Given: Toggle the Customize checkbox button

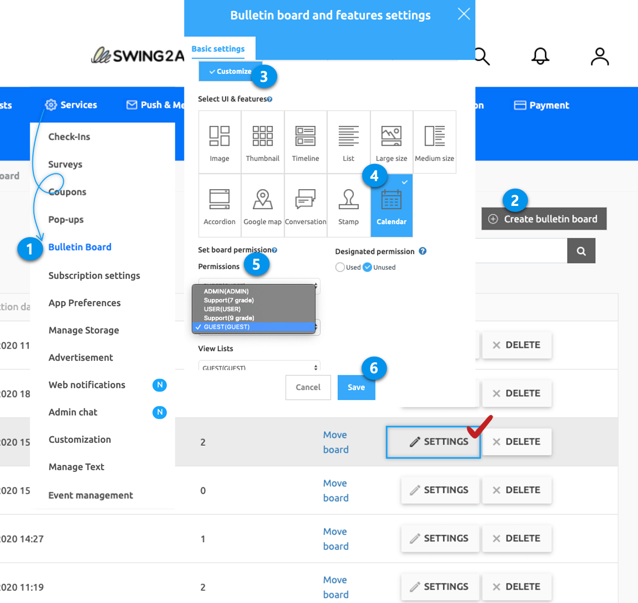Looking at the screenshot, I should coord(230,71).
